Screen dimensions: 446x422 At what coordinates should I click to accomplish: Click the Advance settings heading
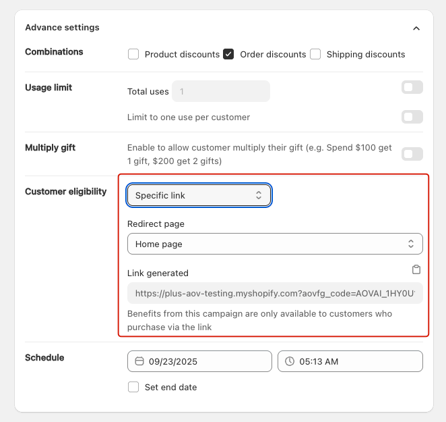pyautogui.click(x=62, y=28)
